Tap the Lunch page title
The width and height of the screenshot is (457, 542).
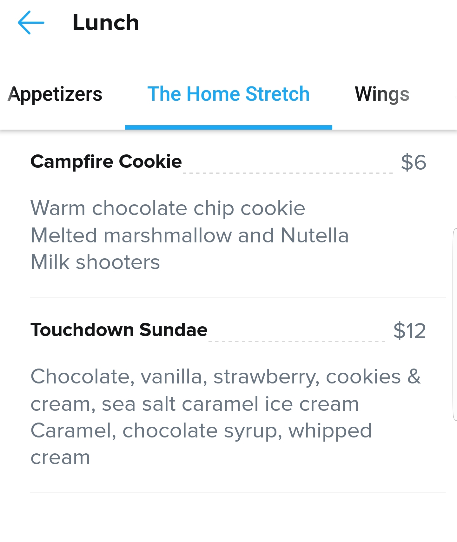[x=106, y=23]
